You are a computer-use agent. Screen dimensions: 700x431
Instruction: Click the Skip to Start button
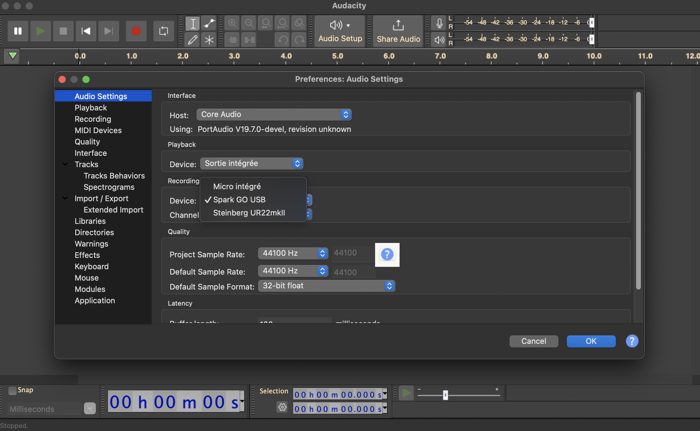[86, 31]
